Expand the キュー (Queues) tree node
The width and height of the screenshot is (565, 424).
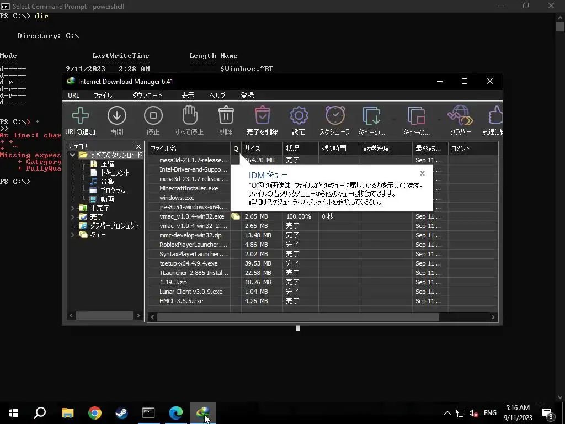click(72, 235)
